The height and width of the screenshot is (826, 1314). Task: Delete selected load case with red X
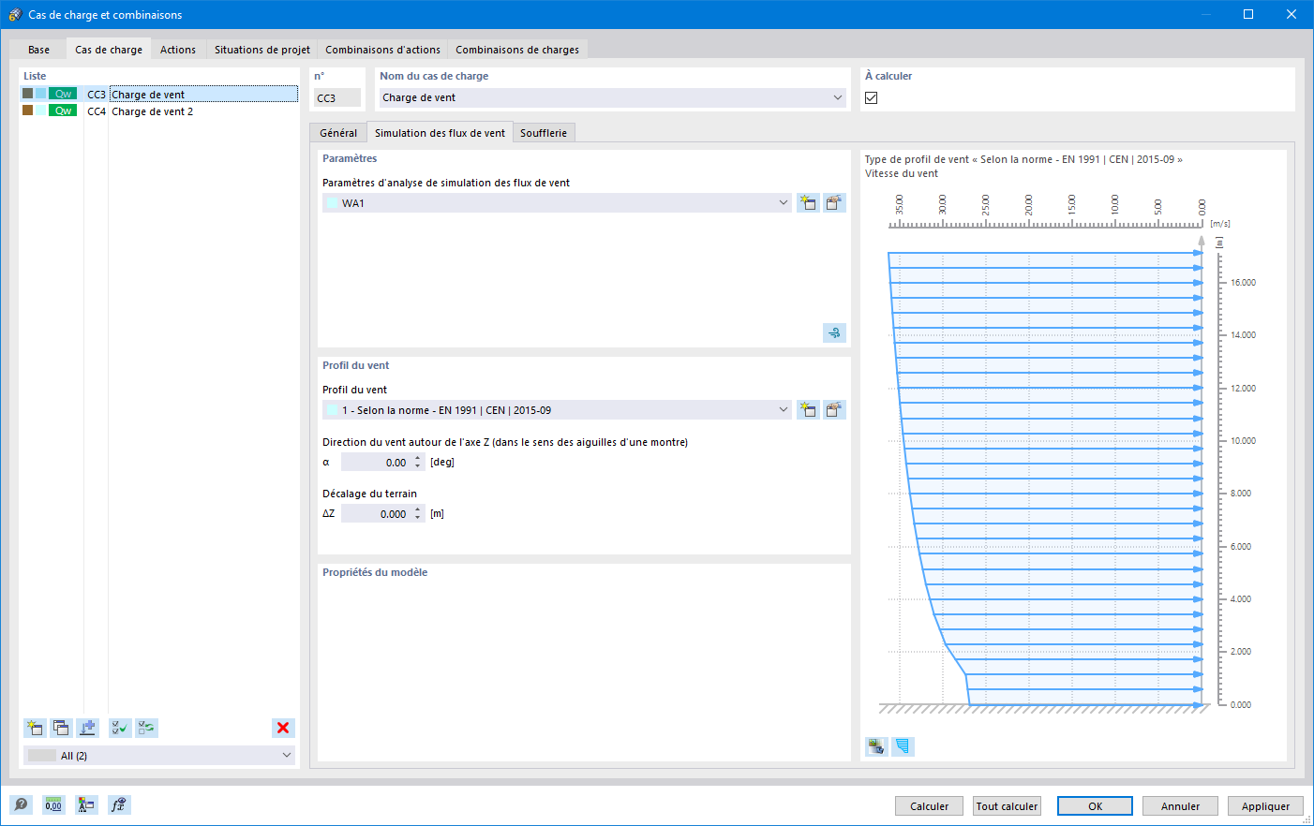[283, 728]
